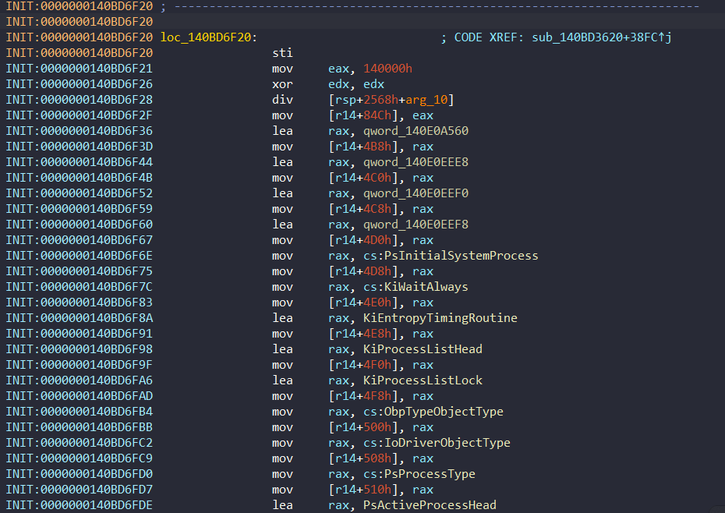The width and height of the screenshot is (725, 513).
Task: Open qword_140E0EEF8 symbol
Action: click(416, 225)
